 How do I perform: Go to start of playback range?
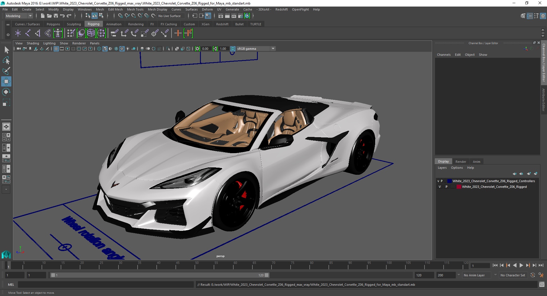(495, 265)
